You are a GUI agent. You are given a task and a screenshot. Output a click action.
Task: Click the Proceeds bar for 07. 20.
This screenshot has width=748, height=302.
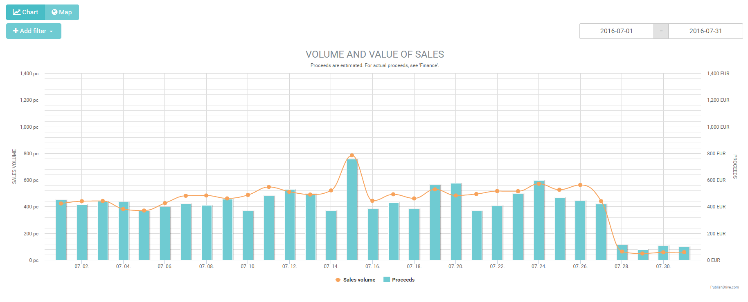456,222
